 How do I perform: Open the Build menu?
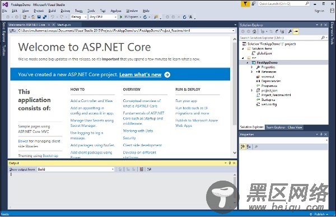click(52, 11)
